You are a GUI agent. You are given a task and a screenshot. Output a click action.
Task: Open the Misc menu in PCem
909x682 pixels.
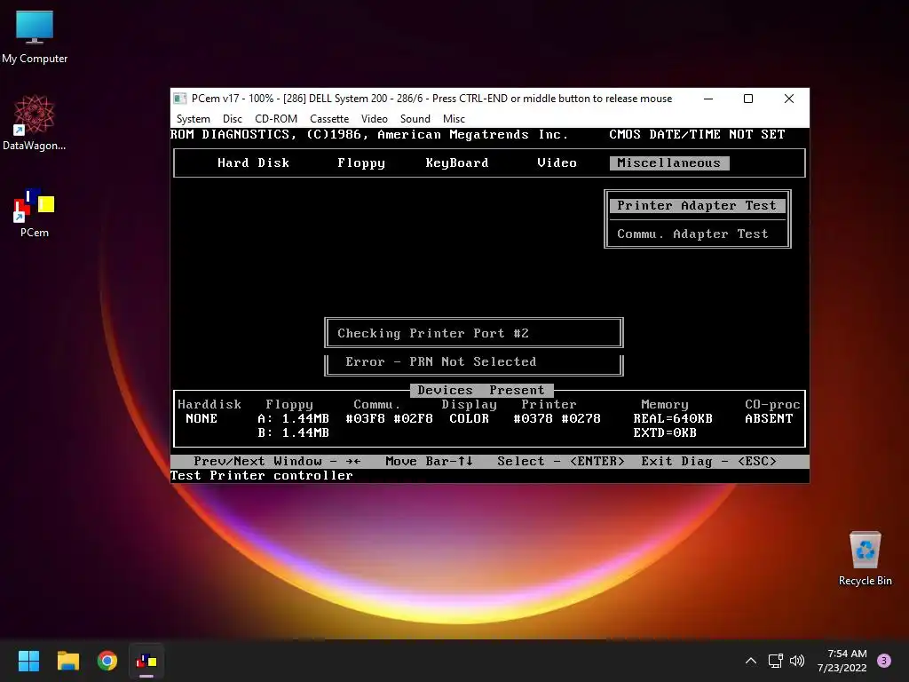point(454,119)
